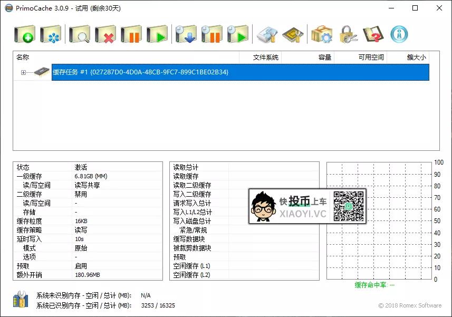
Task: Expand cache task #1 tree node
Action: 22,72
